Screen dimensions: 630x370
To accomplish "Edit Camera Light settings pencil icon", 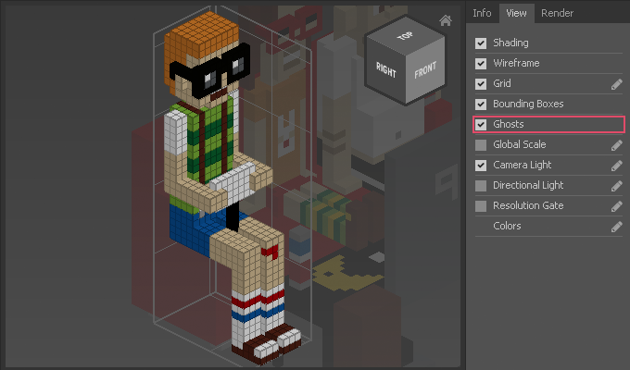I will (616, 166).
